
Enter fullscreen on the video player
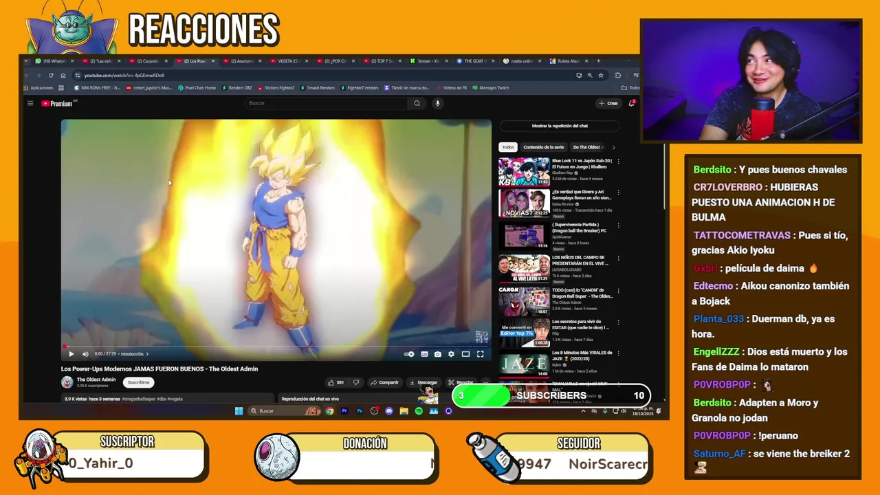click(x=480, y=354)
